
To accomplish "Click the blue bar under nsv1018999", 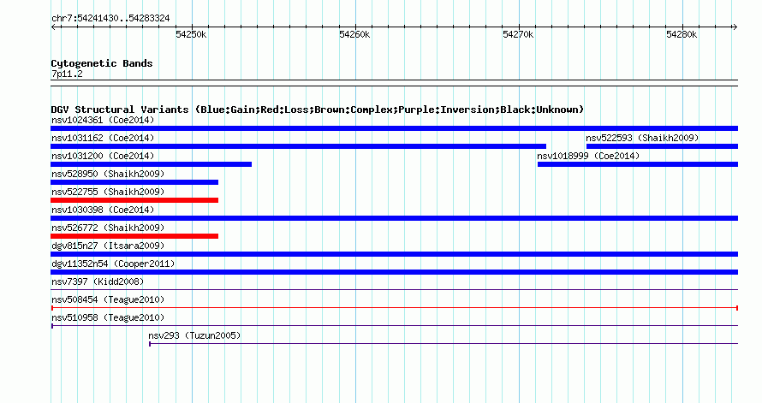I will pyautogui.click(x=638, y=164).
